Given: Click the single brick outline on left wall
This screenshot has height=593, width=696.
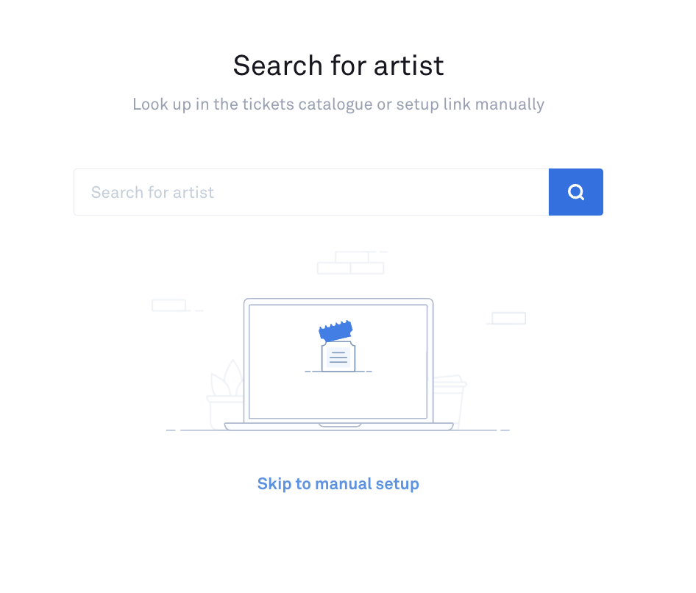Looking at the screenshot, I should (x=168, y=305).
